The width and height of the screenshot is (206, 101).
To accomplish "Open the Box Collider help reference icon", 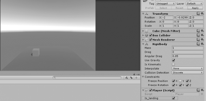I will pos(198,35).
